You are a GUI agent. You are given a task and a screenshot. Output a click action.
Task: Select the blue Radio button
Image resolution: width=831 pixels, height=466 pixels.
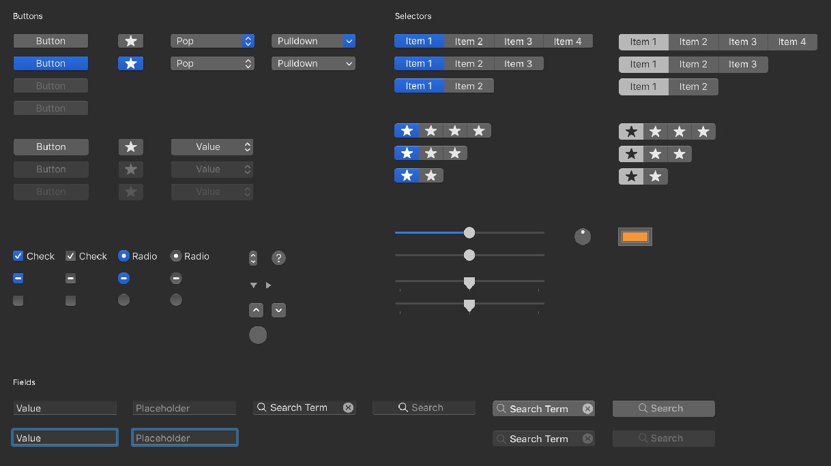[123, 256]
